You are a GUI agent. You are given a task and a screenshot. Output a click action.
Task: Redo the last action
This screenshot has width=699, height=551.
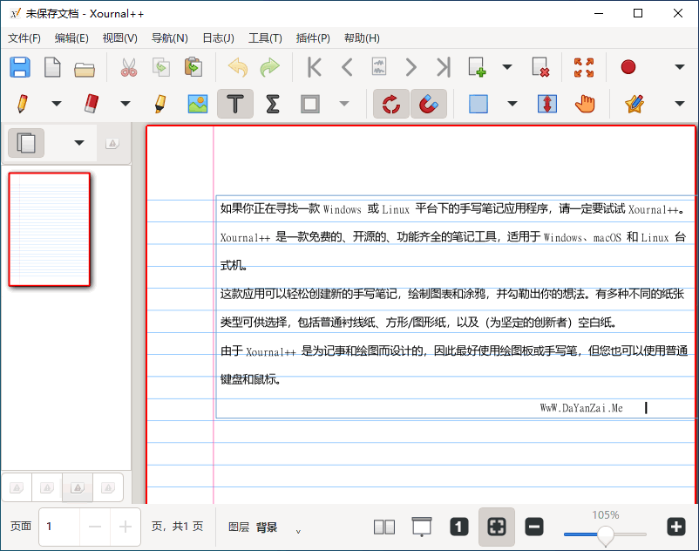point(269,67)
